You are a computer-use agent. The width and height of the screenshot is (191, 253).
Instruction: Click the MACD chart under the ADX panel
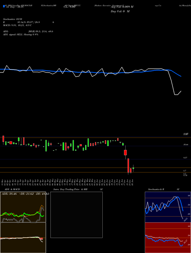23,238
